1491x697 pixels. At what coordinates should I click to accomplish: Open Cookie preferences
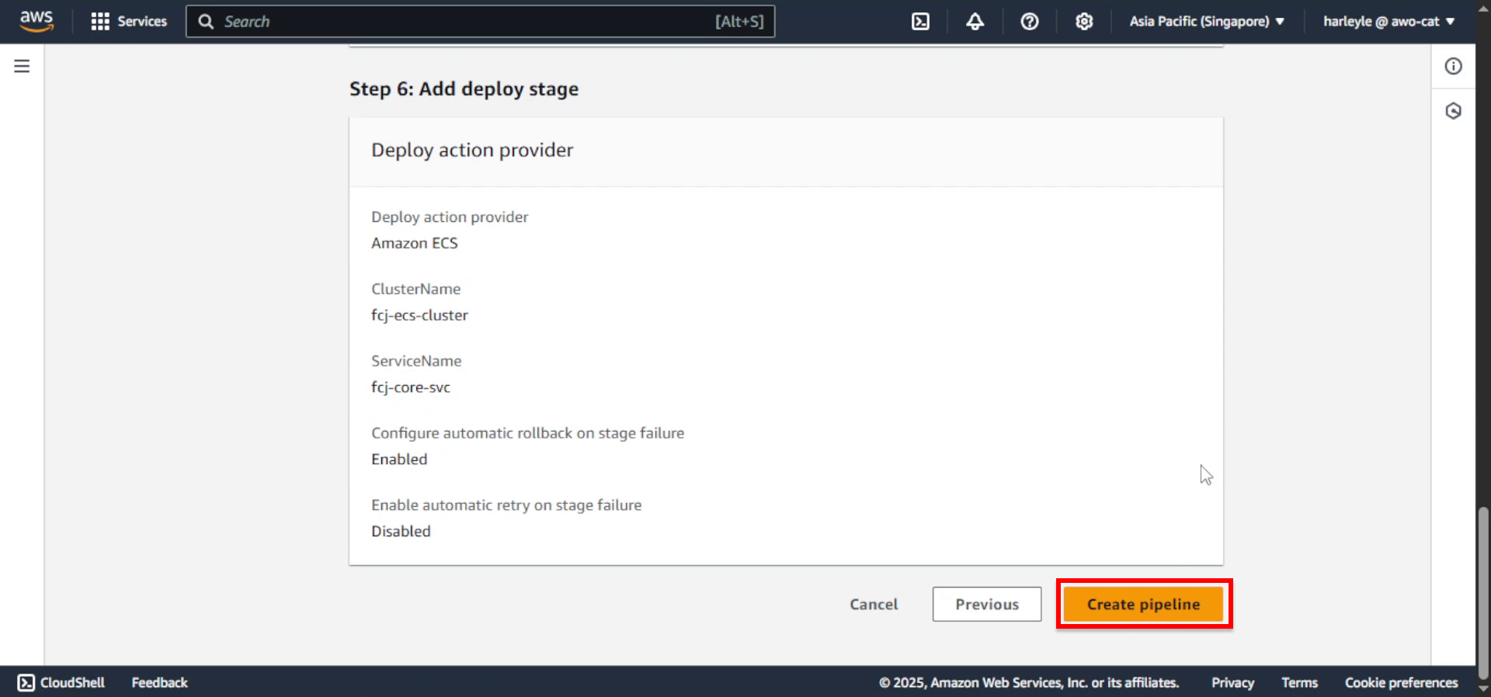1401,682
